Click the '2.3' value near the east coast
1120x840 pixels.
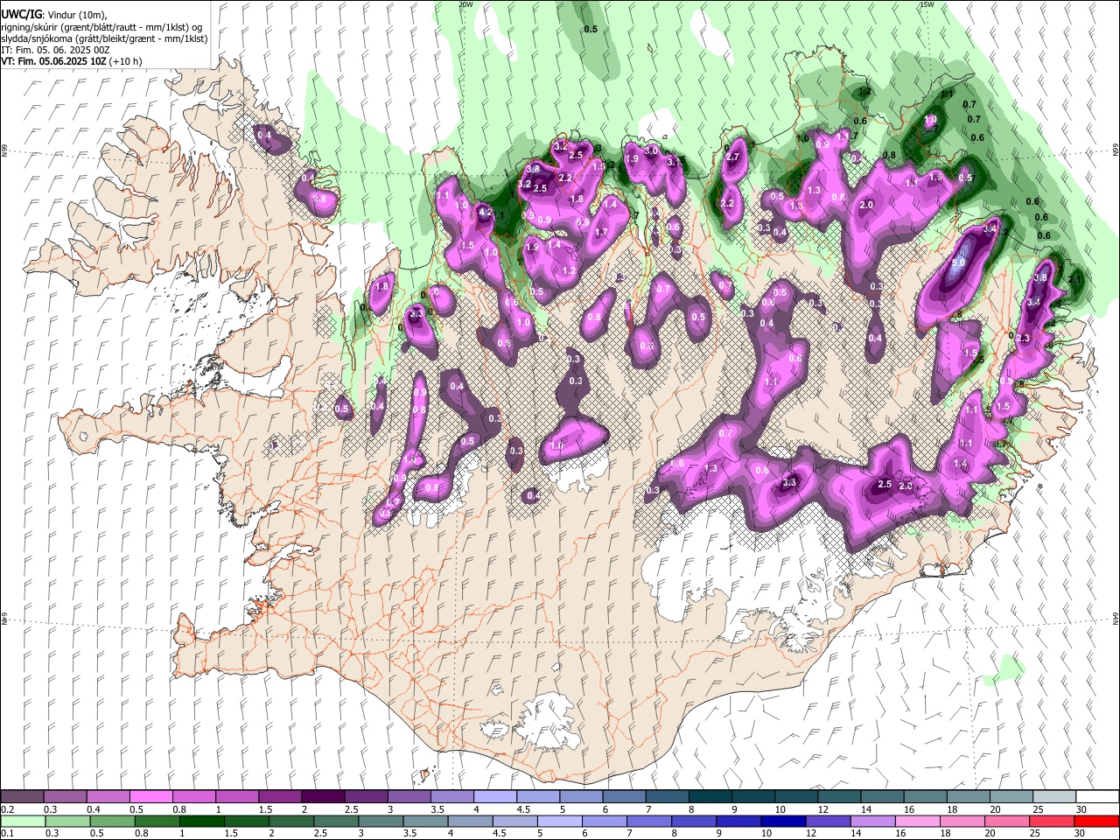click(x=1023, y=338)
